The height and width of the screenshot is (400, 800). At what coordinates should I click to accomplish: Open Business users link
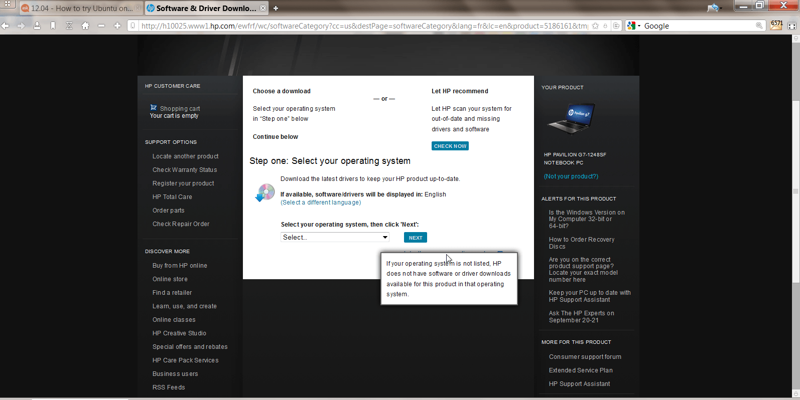pyautogui.click(x=175, y=374)
